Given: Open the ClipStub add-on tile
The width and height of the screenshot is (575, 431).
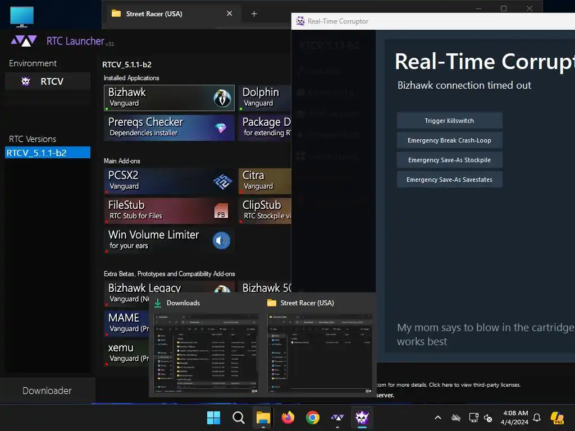Looking at the screenshot, I should click(x=265, y=211).
